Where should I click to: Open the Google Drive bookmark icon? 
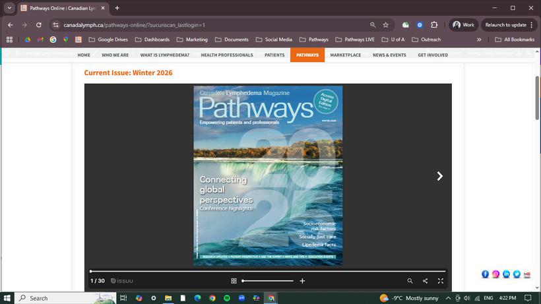tap(28, 40)
